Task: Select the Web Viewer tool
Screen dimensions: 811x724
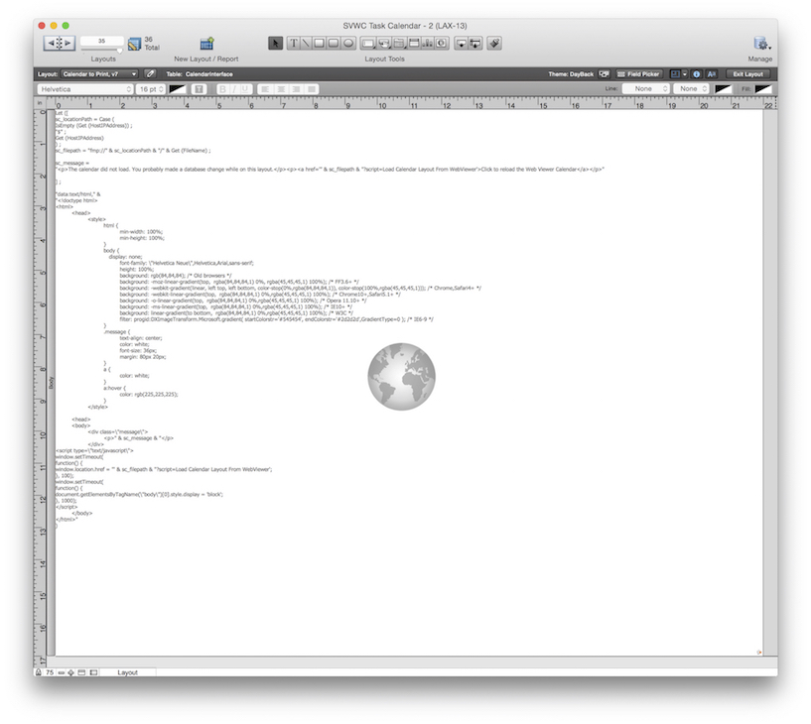Action: [x=442, y=44]
